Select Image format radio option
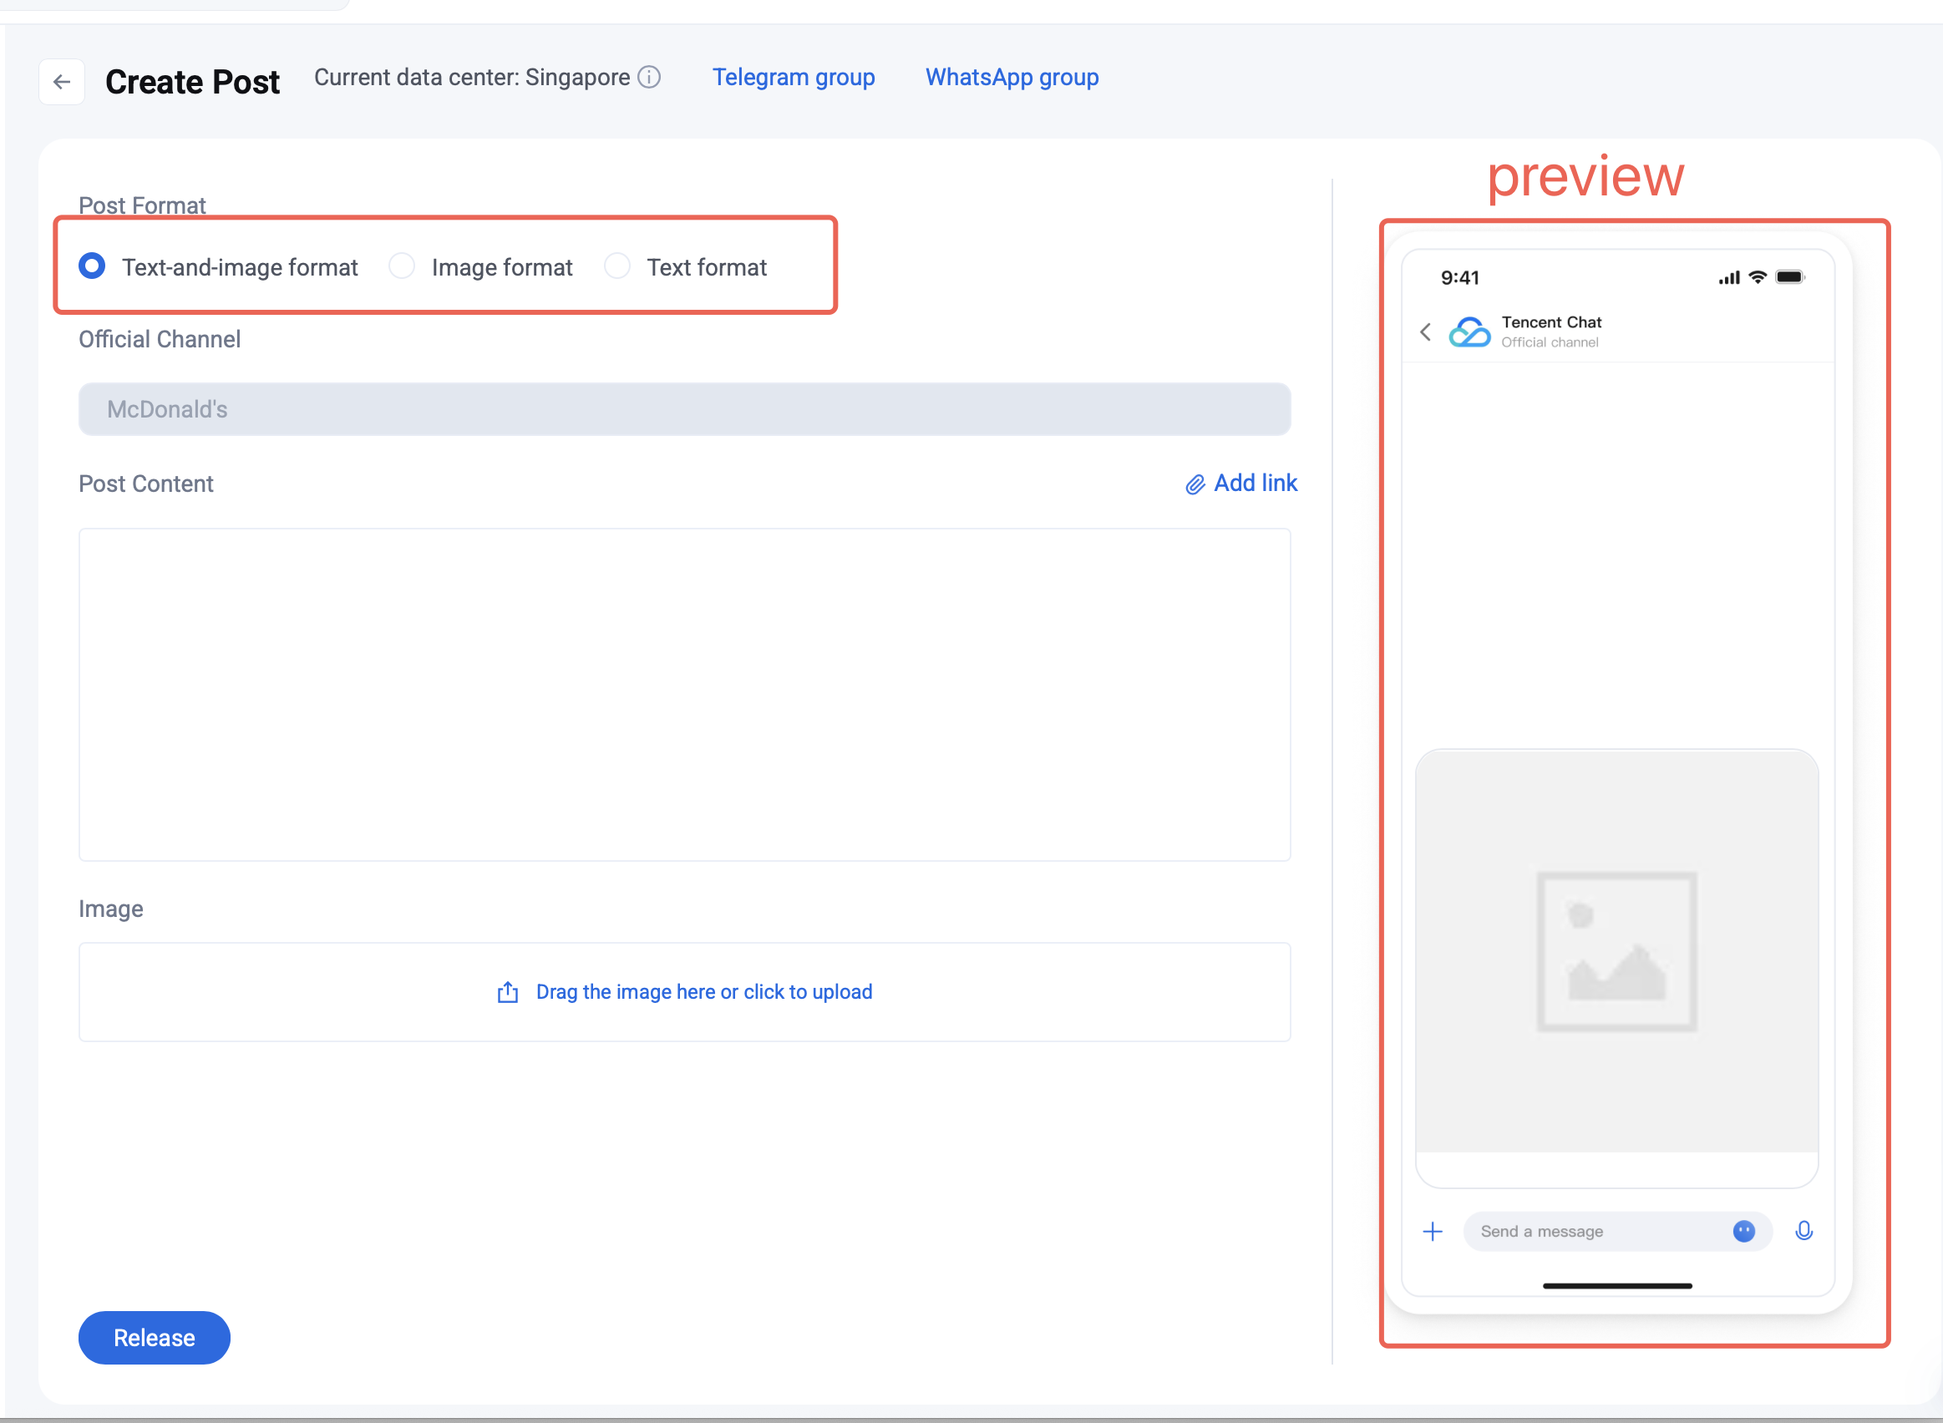The width and height of the screenshot is (1943, 1423). pyautogui.click(x=402, y=266)
